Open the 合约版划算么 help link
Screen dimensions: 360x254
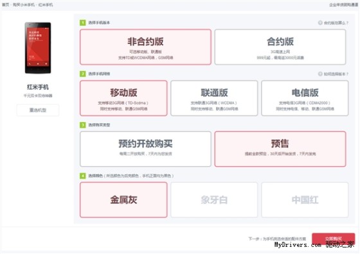pyautogui.click(x=336, y=22)
